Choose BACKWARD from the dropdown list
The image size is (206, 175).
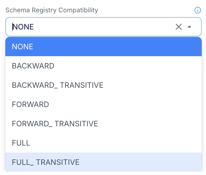coord(103,66)
